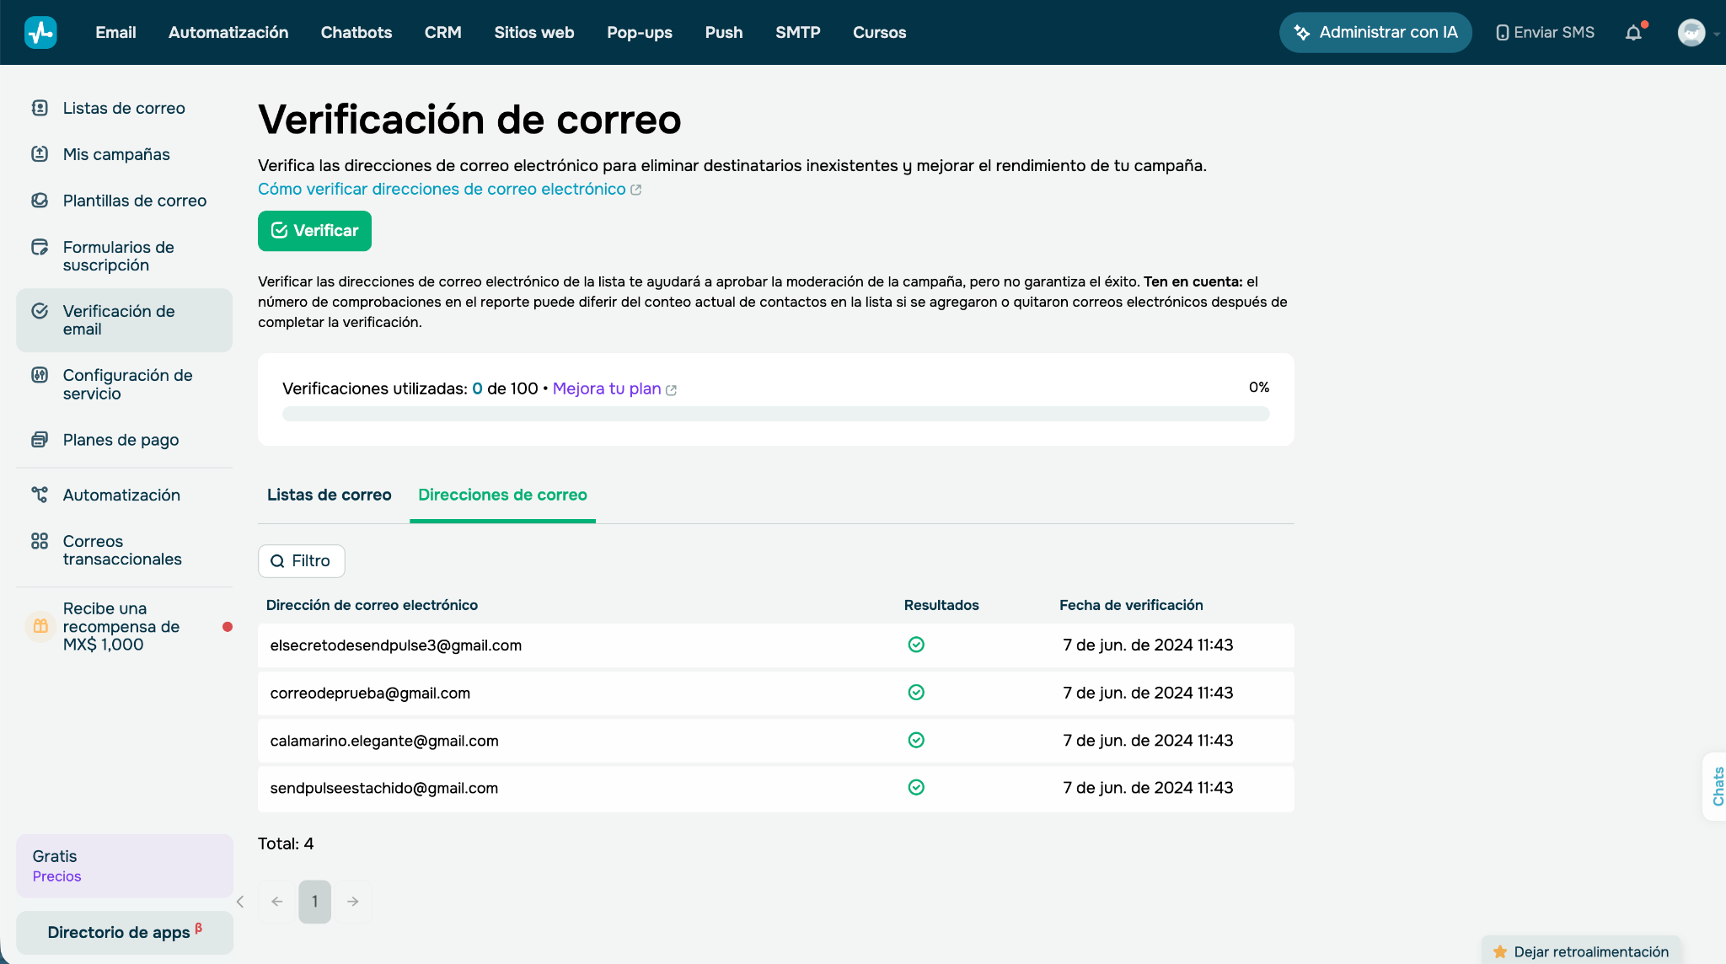The image size is (1726, 964).
Task: Click result check icon for elsecretodesendpulse3@gmail.com
Action: click(916, 645)
